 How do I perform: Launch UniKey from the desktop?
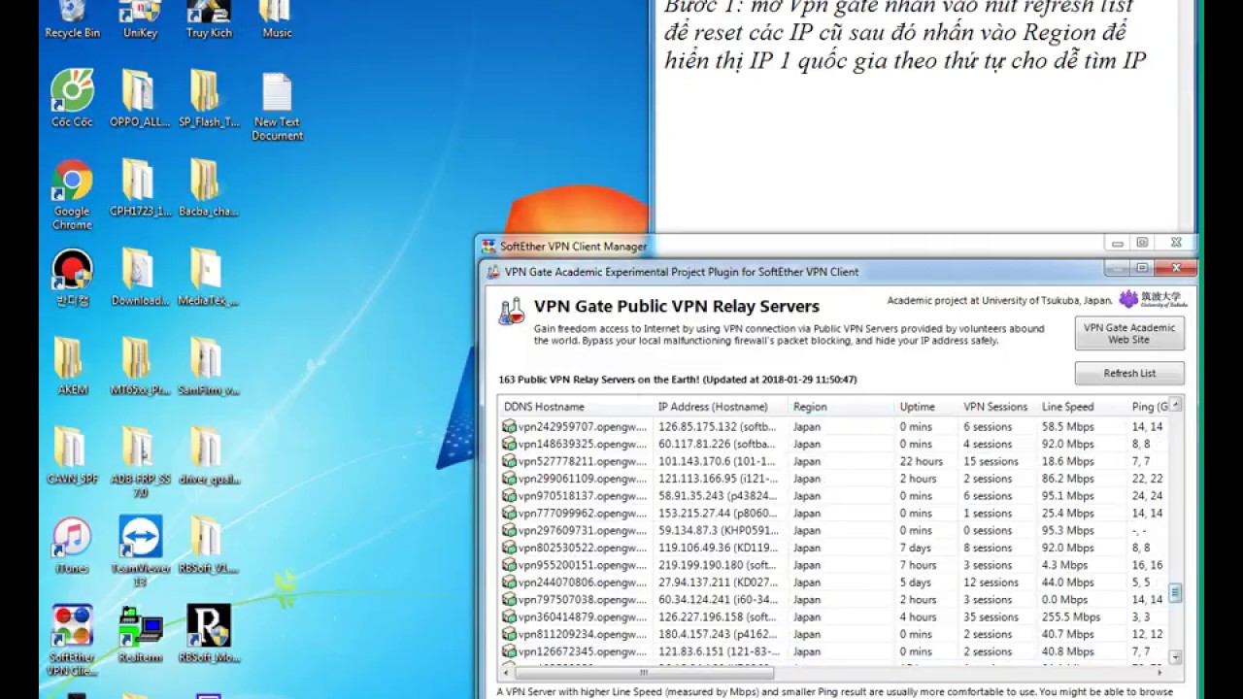click(x=140, y=19)
